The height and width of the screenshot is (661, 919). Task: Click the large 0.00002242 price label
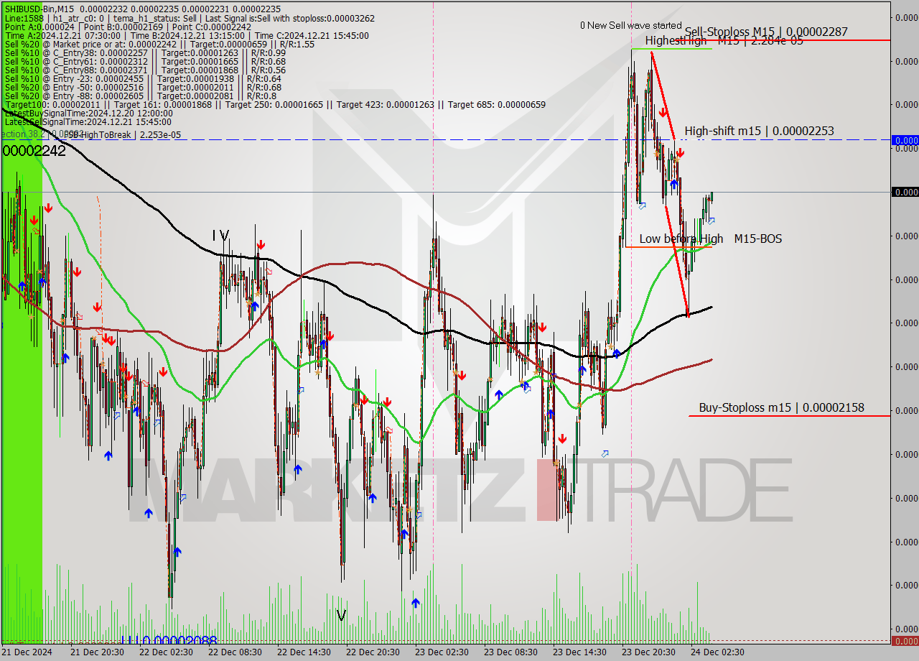click(34, 151)
